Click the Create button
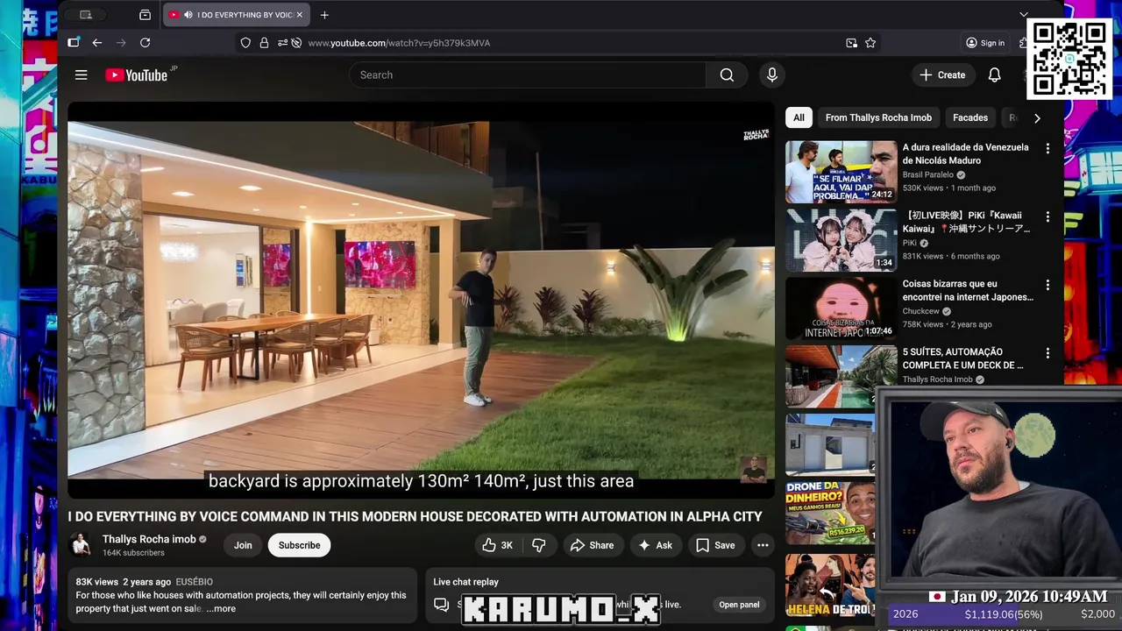Image resolution: width=1122 pixels, height=631 pixels. (x=942, y=75)
